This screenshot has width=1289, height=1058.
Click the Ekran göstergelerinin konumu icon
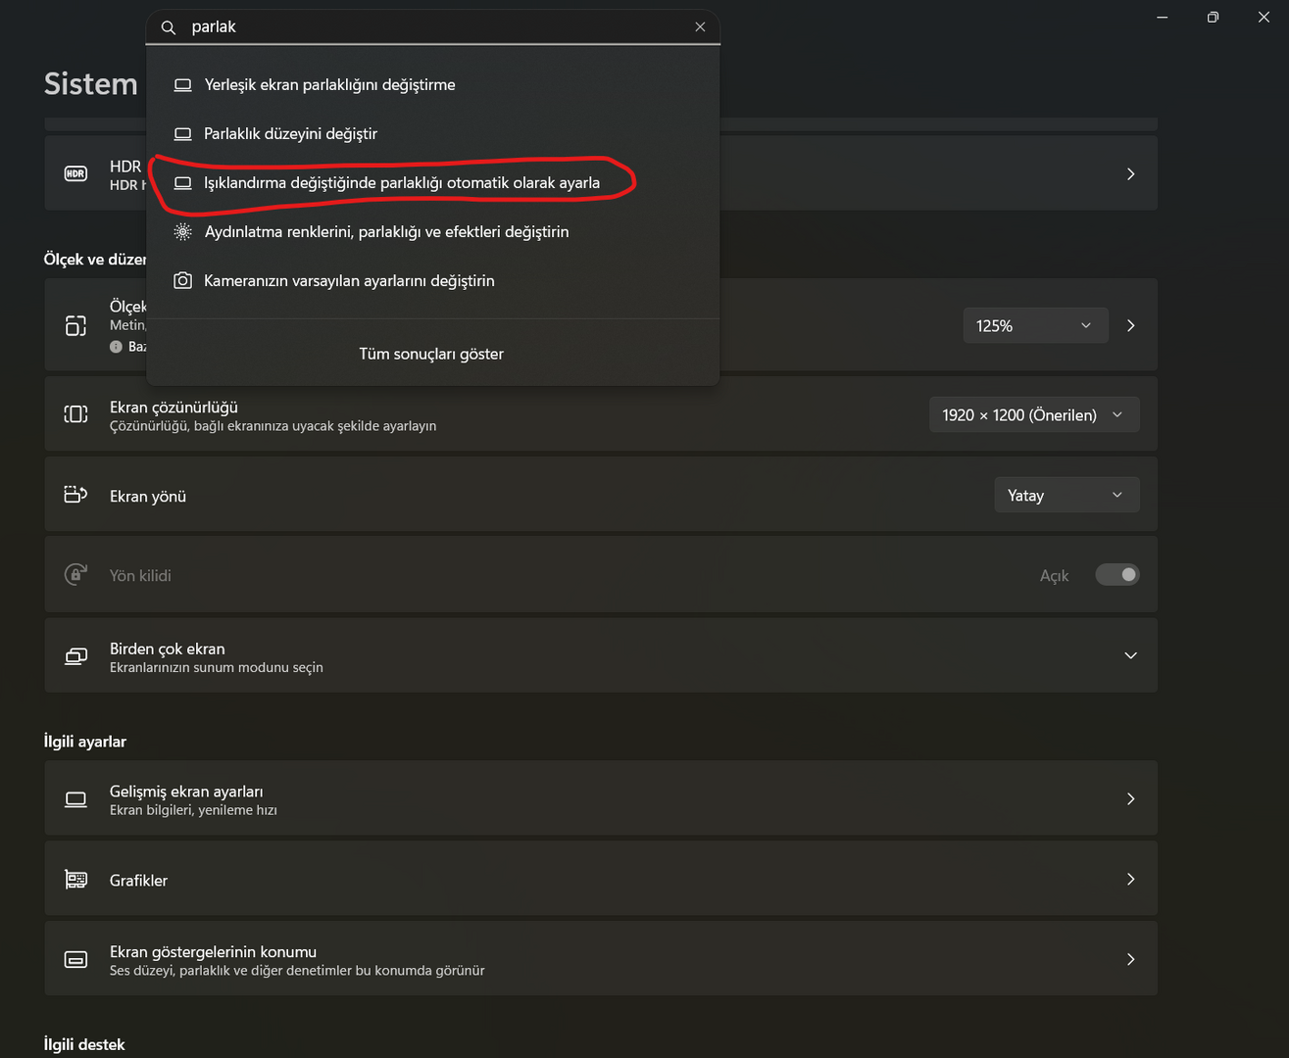[x=75, y=960]
